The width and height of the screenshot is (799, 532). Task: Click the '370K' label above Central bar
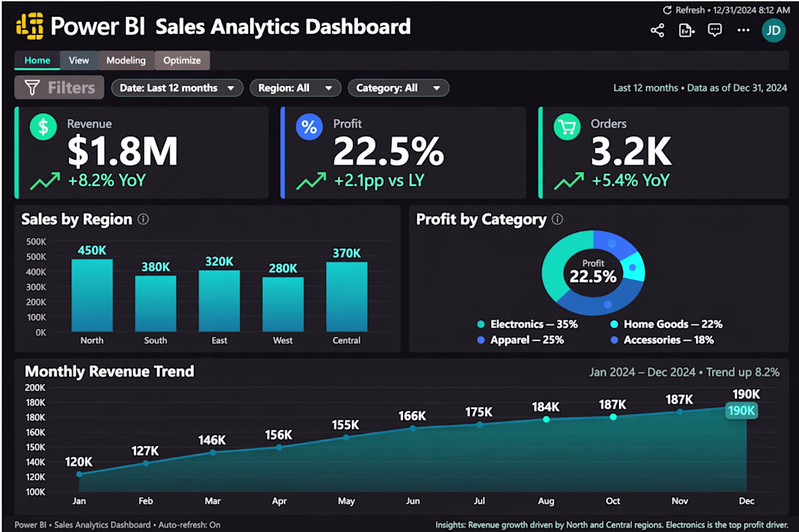pyautogui.click(x=346, y=253)
